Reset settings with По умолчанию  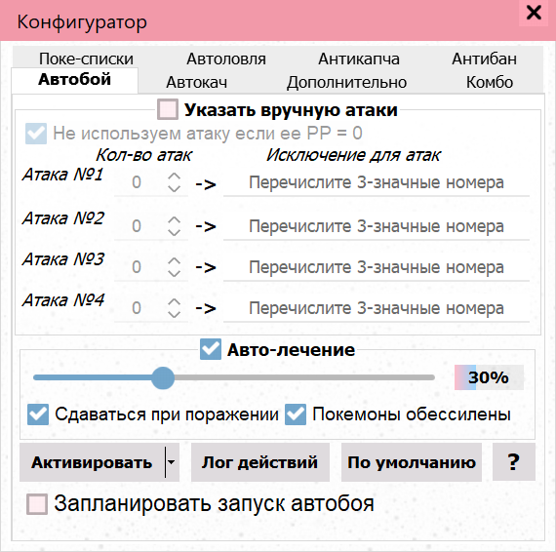412,462
